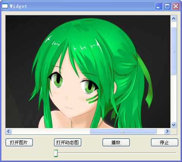
Task: Stop playback with the 停止 button
Action: (x=164, y=143)
